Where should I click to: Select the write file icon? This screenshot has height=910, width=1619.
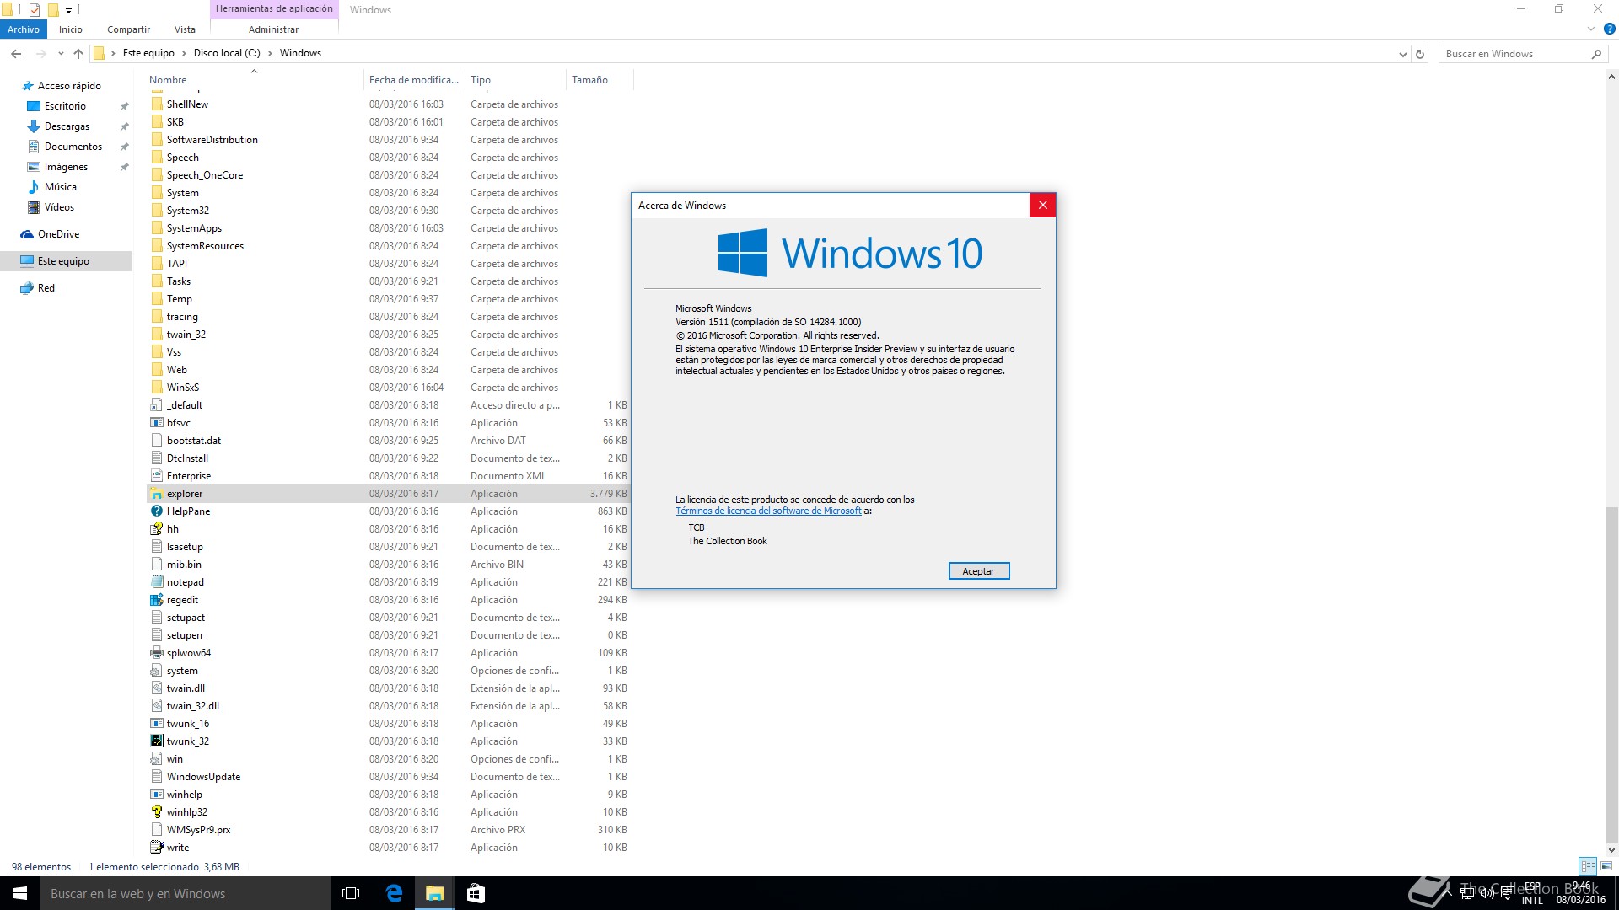click(157, 848)
